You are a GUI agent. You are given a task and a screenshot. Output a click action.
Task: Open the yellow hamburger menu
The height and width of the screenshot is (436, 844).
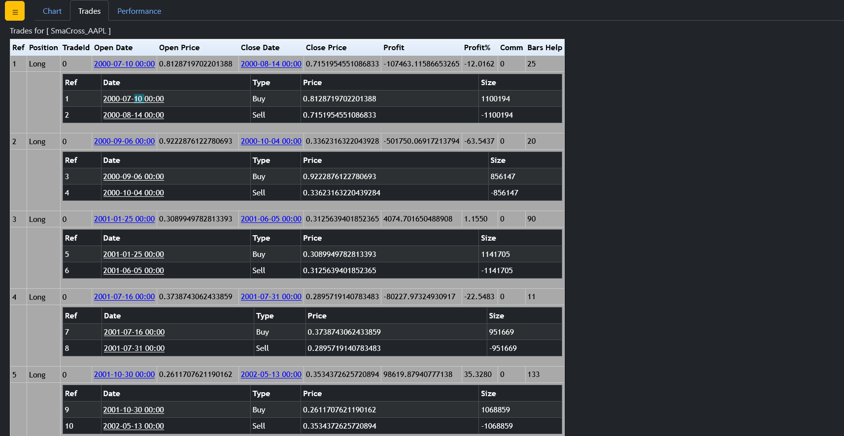(x=15, y=11)
